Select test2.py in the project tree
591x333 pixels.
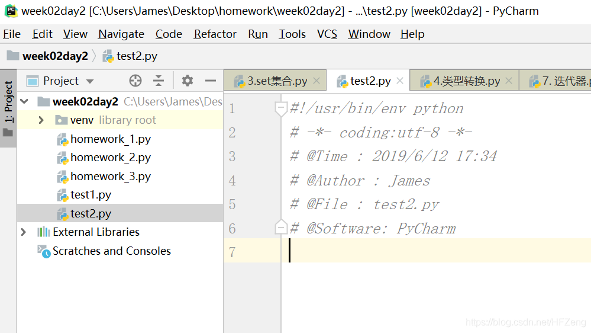click(120, 213)
